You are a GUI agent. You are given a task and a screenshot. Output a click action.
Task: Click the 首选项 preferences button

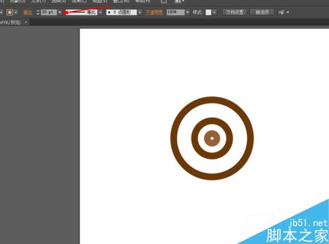(262, 13)
